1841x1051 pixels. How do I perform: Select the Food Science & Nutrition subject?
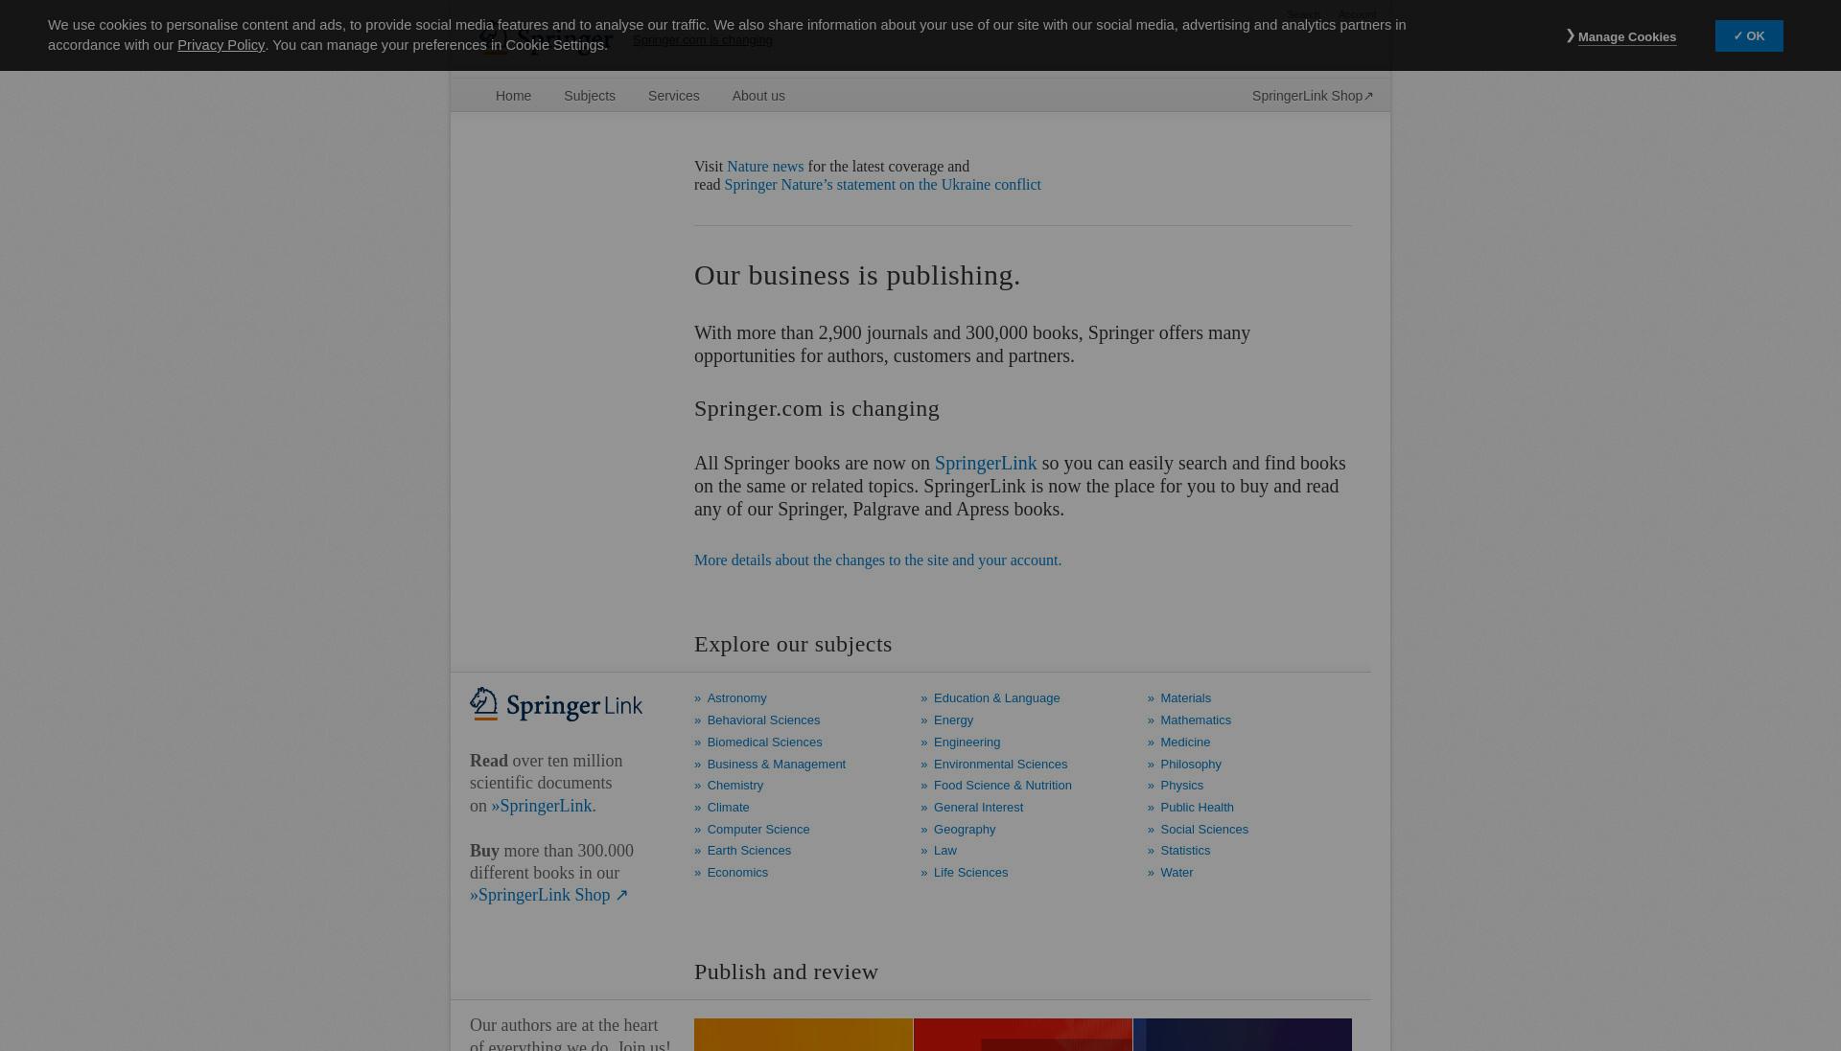pyautogui.click(x=1002, y=786)
